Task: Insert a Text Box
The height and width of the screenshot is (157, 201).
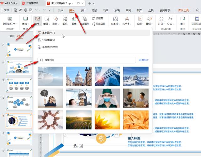Action: click(115, 19)
